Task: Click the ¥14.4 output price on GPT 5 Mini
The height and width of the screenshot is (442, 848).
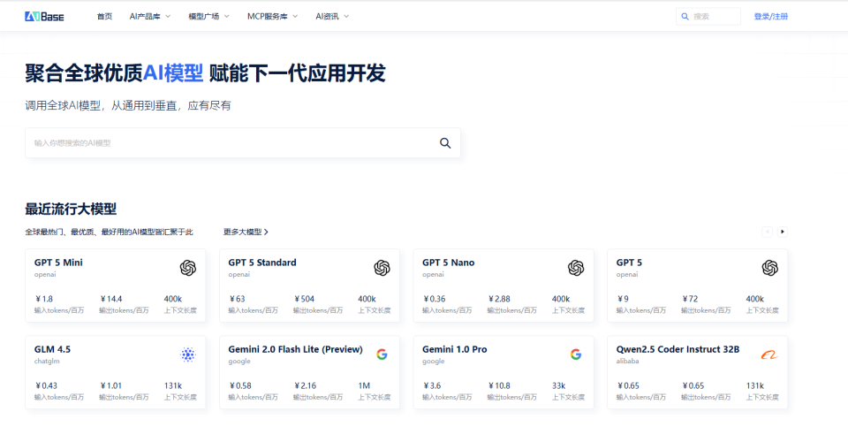Action: (x=111, y=299)
